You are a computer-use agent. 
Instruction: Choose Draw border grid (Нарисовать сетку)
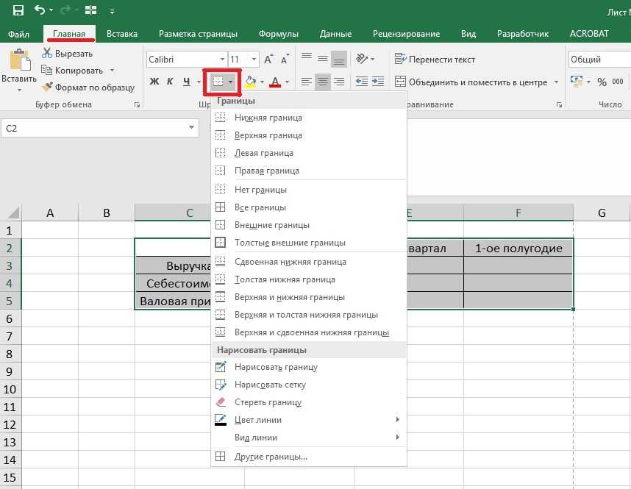pyautogui.click(x=270, y=385)
